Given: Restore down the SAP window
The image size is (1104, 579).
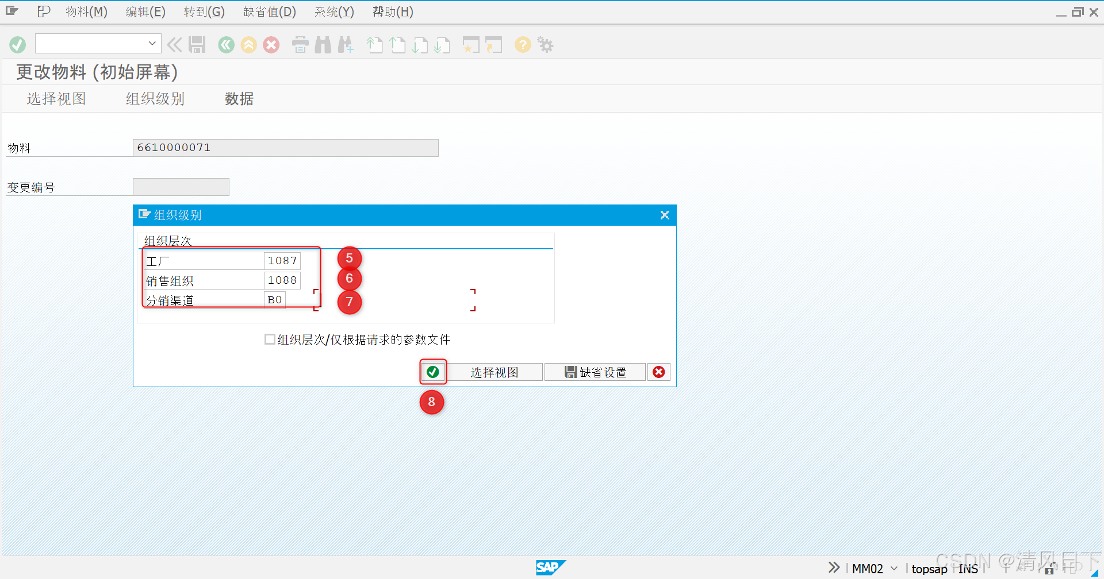Looking at the screenshot, I should tap(1078, 12).
